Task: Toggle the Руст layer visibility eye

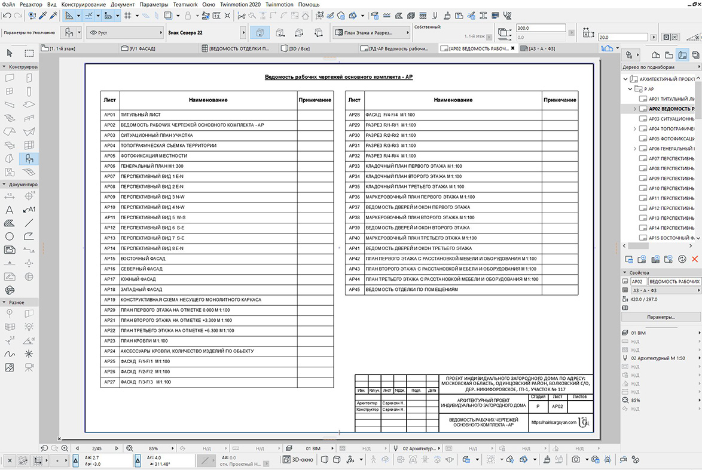Action: 93,33
